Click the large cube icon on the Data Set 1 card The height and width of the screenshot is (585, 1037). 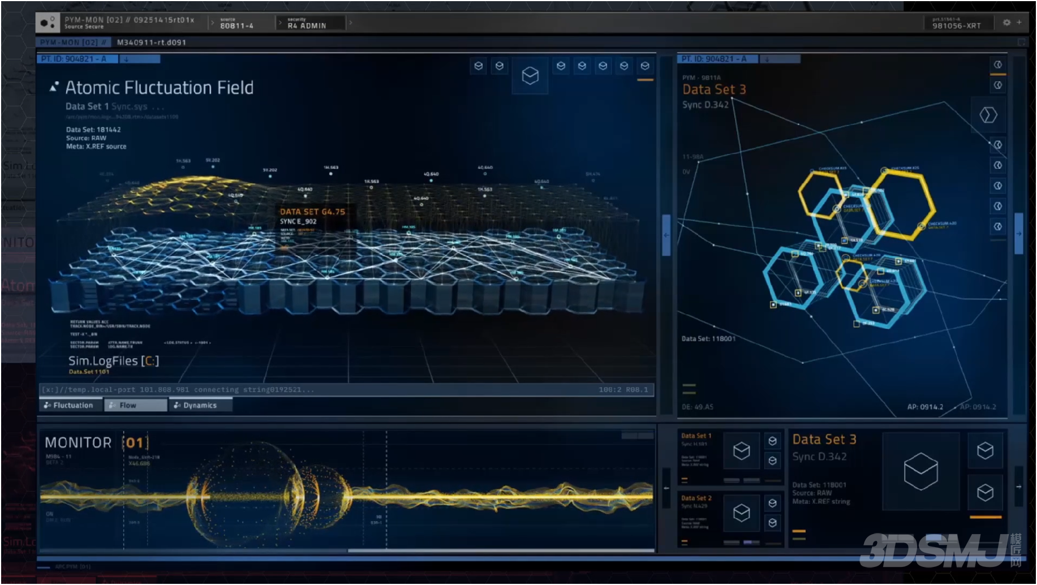[x=741, y=451]
